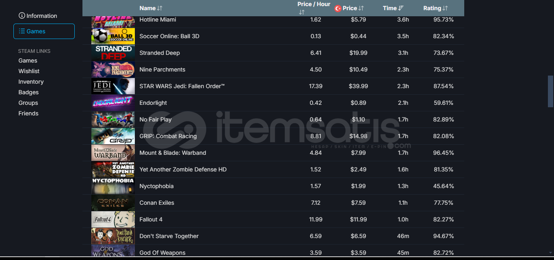Click the Don't Starve Together thumbnail
554x260 pixels.
[x=113, y=236]
